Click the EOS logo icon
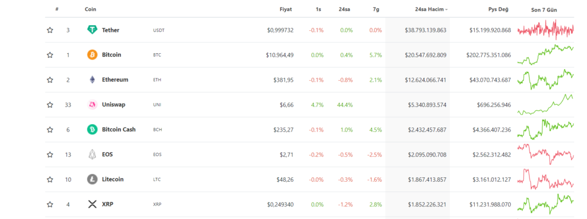This screenshot has width=587, height=219. (92, 154)
